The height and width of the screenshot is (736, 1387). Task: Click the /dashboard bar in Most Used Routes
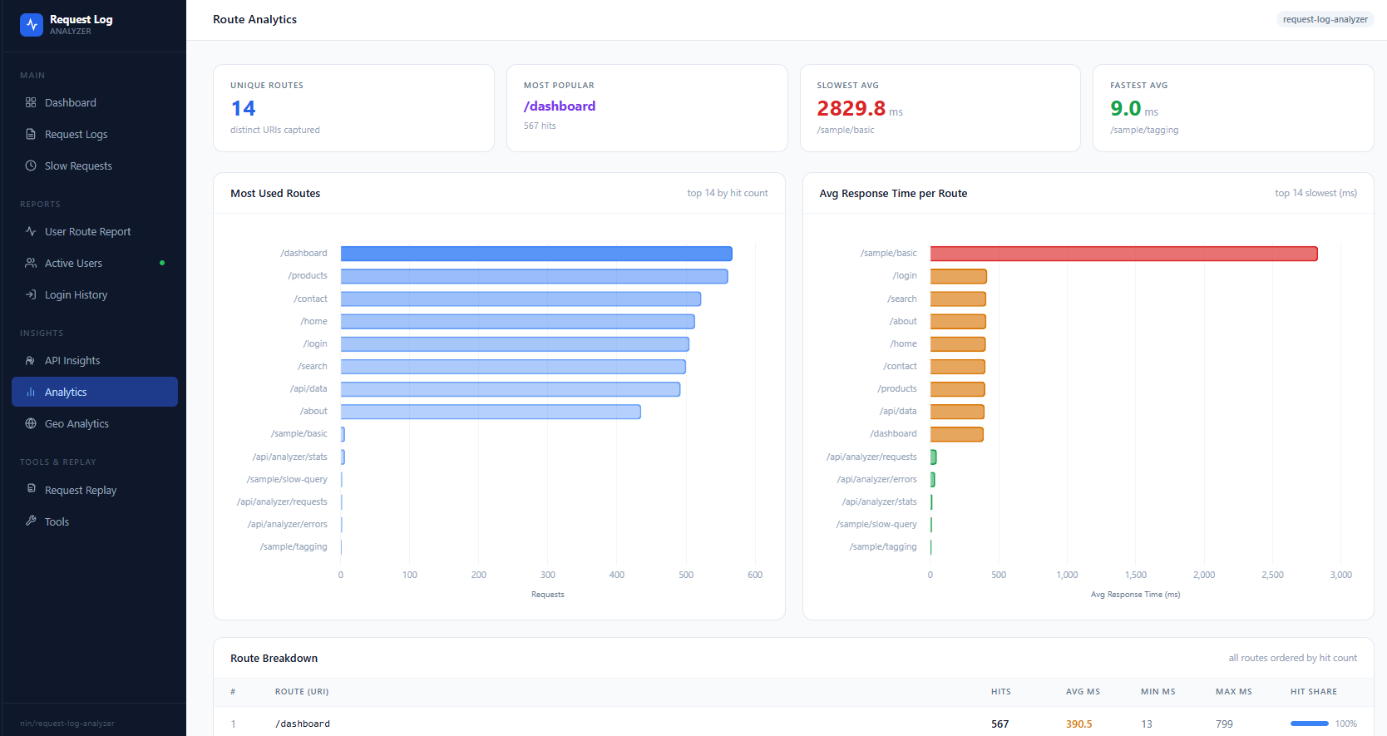(536, 254)
